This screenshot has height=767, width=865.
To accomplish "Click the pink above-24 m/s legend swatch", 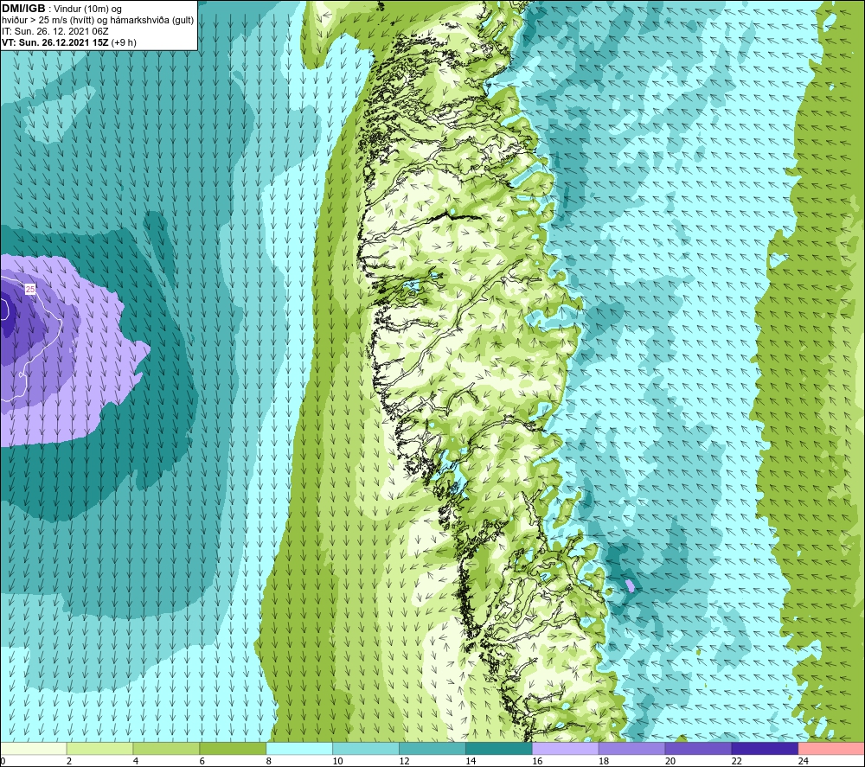I will 830,748.
